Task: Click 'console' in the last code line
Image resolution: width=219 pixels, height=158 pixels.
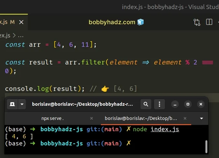Action: (19, 89)
